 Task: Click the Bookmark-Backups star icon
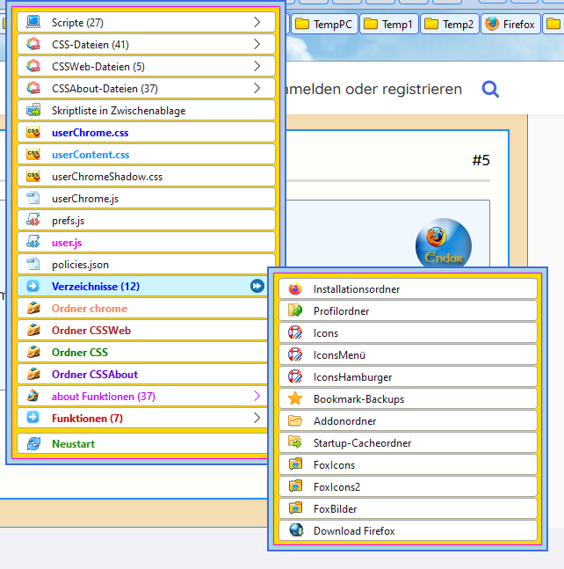[x=295, y=398]
